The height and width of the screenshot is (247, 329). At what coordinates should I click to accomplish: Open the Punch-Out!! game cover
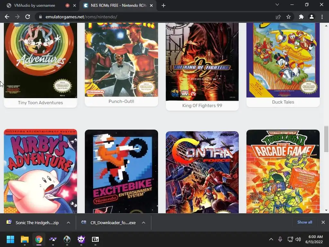pos(121,59)
